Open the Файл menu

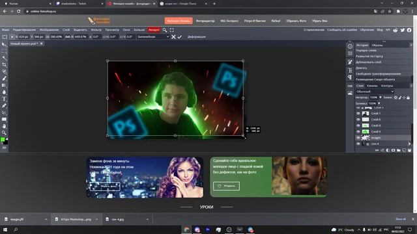5,30
